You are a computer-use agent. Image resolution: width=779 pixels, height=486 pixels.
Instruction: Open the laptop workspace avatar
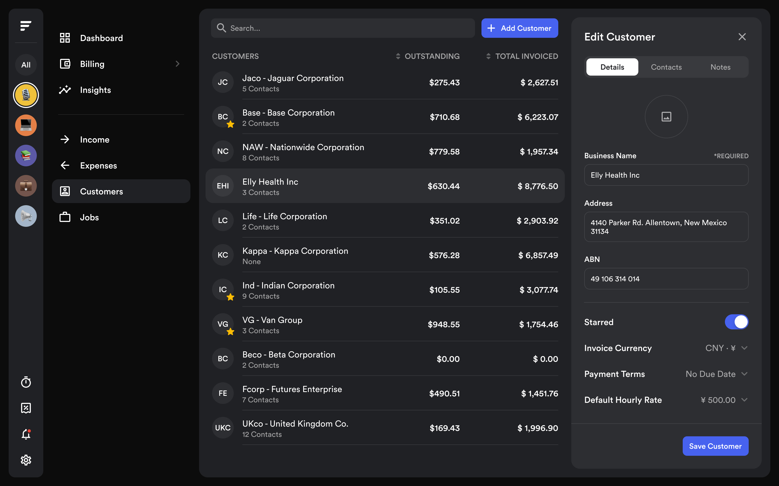26,125
